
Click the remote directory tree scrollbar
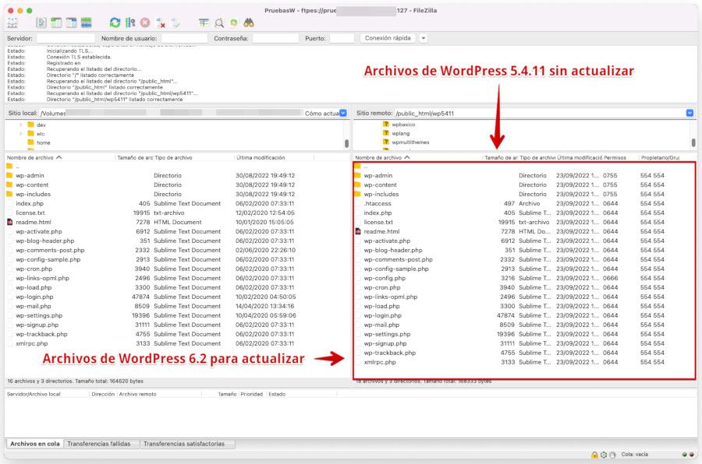(693, 142)
